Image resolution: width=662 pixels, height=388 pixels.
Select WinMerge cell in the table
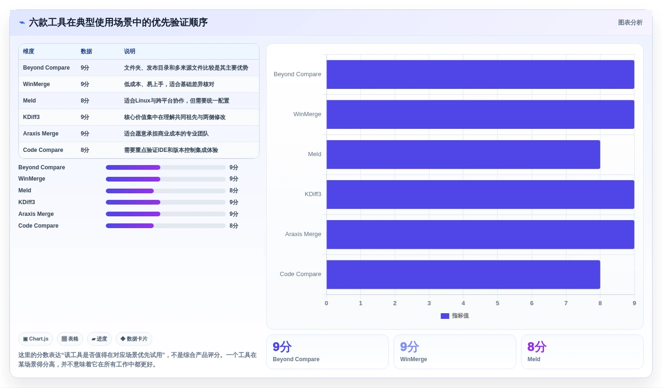(x=36, y=84)
